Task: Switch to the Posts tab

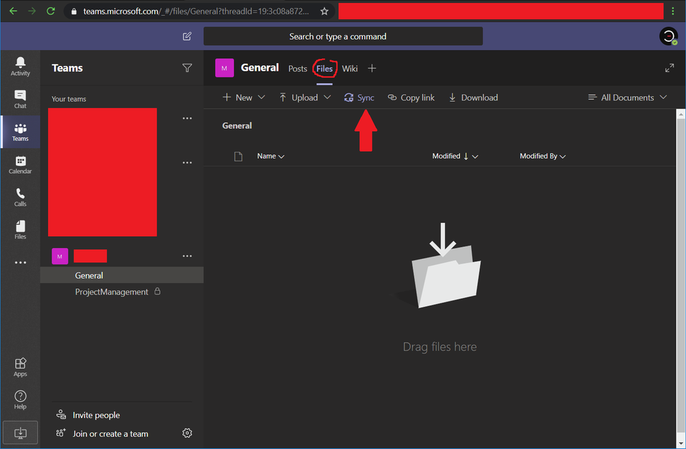Action: tap(297, 69)
